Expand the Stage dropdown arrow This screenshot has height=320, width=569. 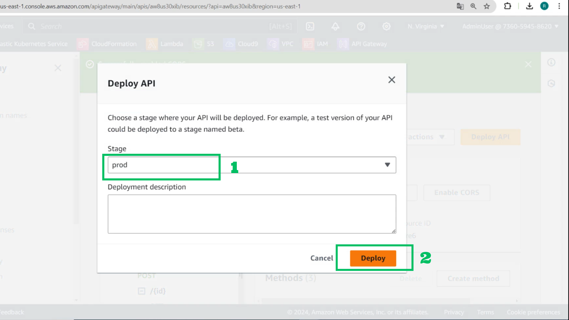(x=387, y=165)
